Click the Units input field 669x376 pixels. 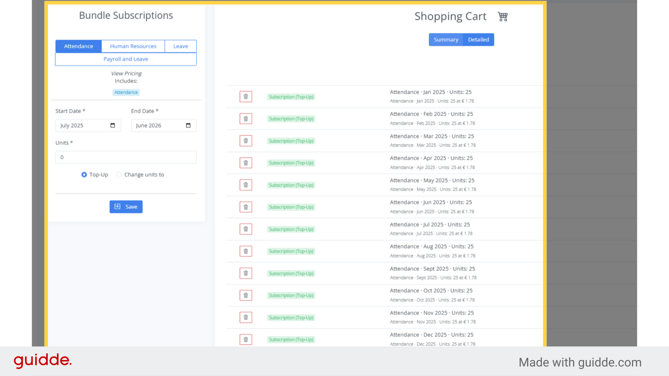pyautogui.click(x=126, y=157)
